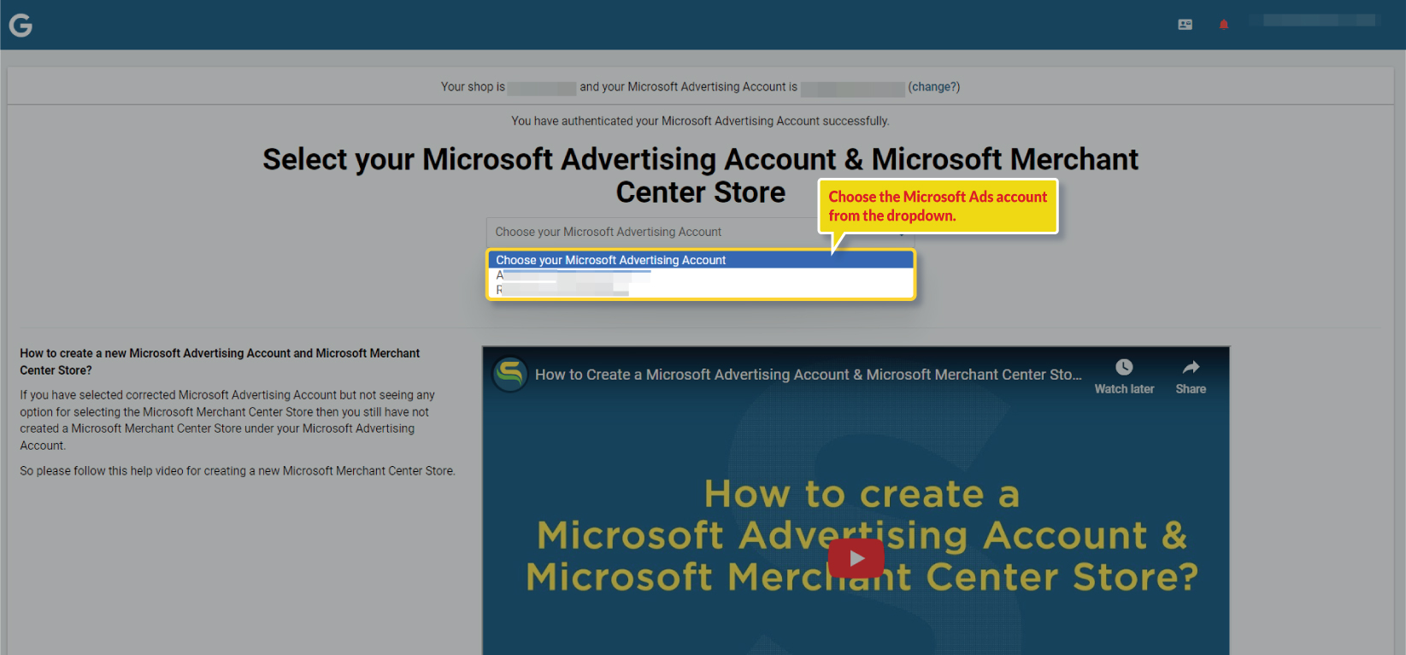The height and width of the screenshot is (655, 1406).
Task: Play the help video with red button
Action: (x=856, y=558)
